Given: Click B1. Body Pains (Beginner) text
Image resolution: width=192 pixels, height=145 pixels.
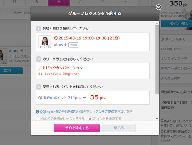Looking at the screenshot, I should 59,74.
